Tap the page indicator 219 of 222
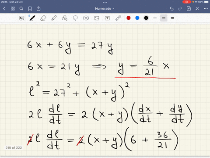The image size is (210, 158). tap(14, 148)
